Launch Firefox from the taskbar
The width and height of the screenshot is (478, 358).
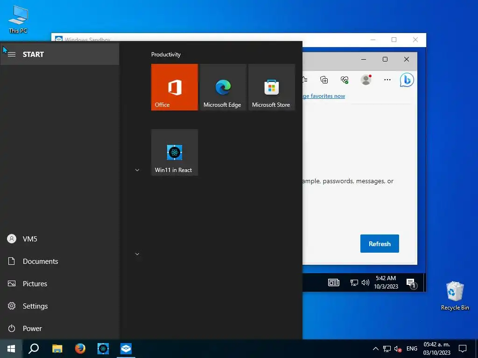point(80,349)
